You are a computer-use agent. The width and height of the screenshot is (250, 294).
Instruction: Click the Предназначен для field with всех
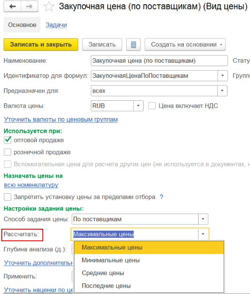(154, 91)
